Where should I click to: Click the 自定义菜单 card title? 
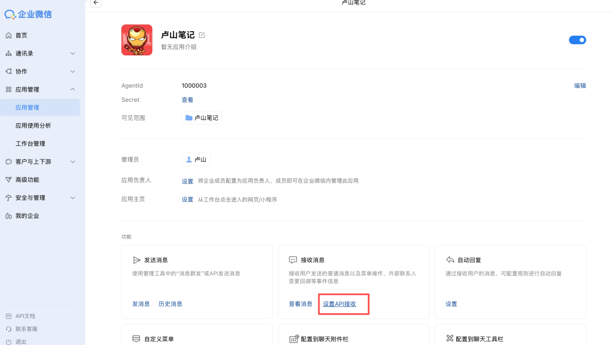(159, 339)
